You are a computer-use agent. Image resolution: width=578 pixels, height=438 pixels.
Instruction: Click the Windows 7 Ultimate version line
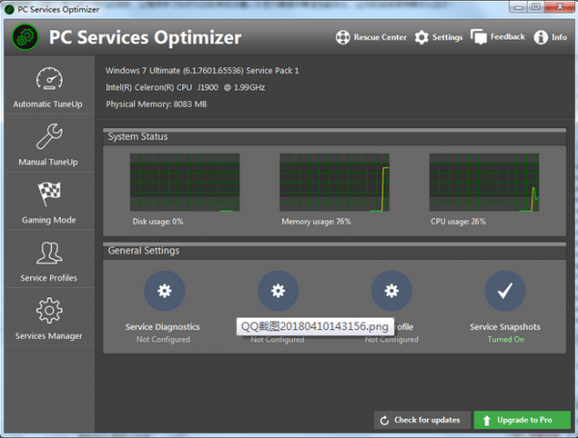pos(202,70)
